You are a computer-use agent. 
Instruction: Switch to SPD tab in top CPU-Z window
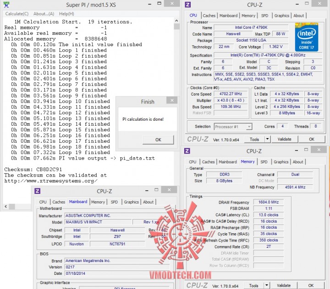tap(264, 16)
